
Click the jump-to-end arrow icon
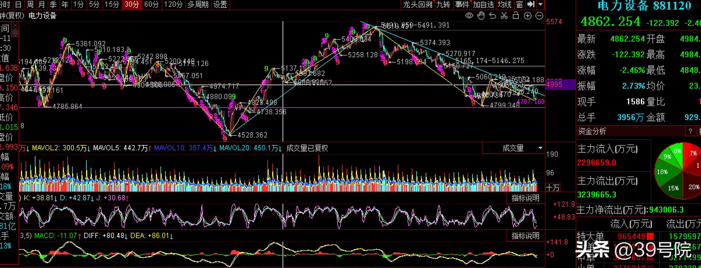point(531,4)
